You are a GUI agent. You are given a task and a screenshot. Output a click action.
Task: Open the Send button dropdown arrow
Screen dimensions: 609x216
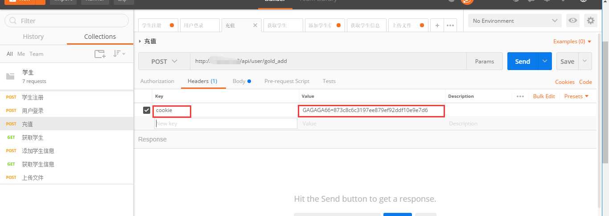click(x=545, y=61)
